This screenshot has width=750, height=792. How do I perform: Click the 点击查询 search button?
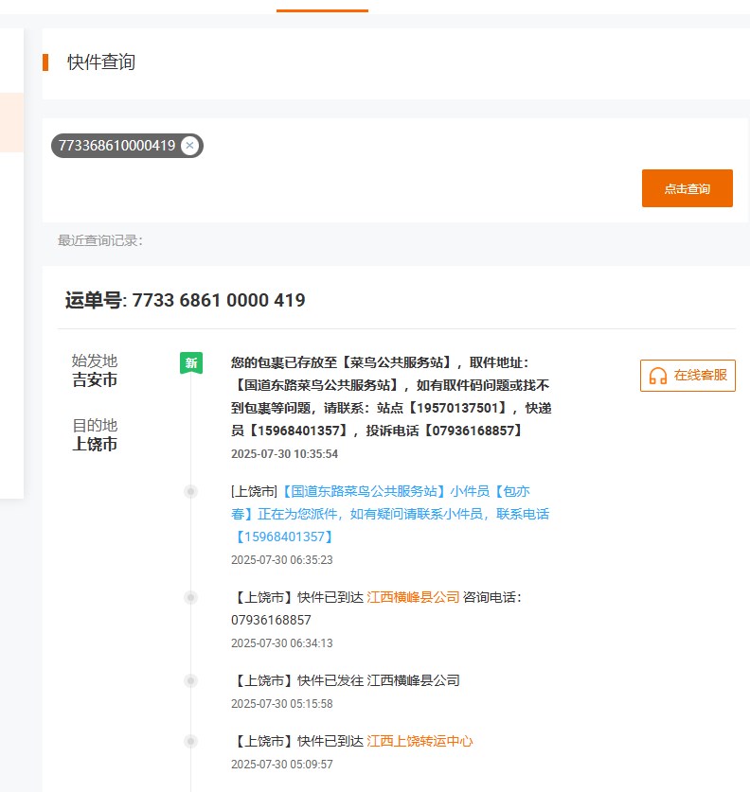tap(687, 188)
